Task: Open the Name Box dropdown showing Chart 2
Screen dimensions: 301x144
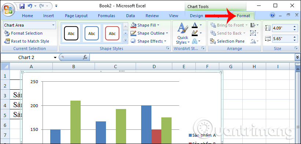Action: point(55,58)
